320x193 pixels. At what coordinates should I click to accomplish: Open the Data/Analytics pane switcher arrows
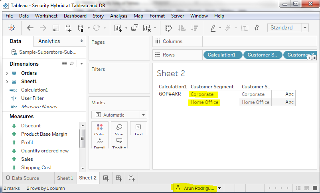click(x=82, y=41)
